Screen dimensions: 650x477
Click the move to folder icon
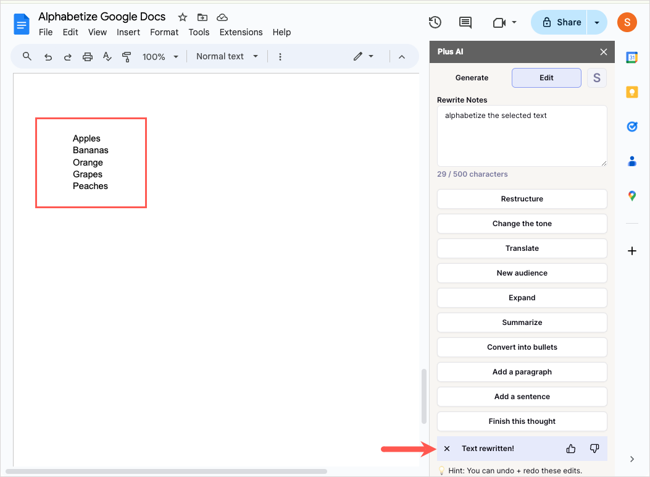coord(202,17)
